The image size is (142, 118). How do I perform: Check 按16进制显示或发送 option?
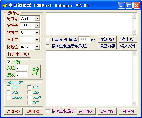[48, 46]
